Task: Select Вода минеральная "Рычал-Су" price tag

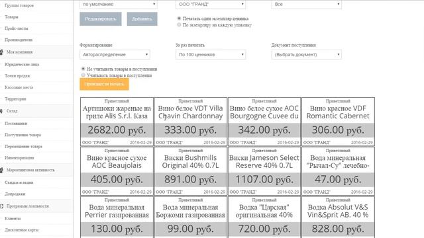Action: tap(338, 171)
